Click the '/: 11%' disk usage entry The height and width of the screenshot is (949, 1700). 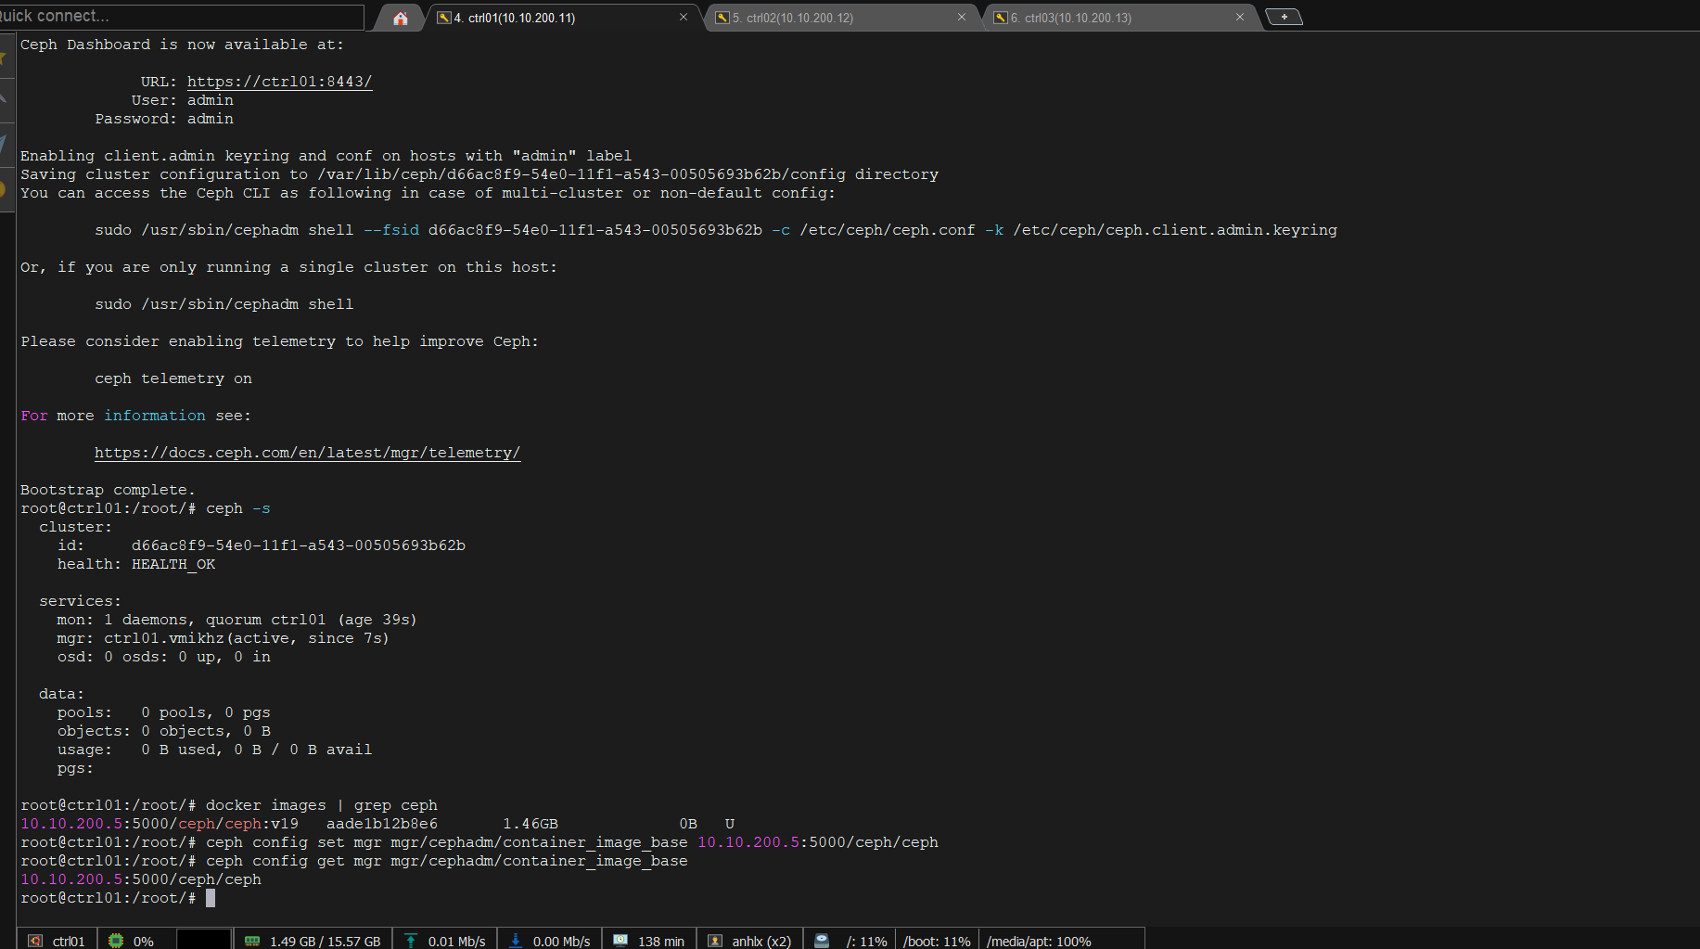(x=867, y=942)
